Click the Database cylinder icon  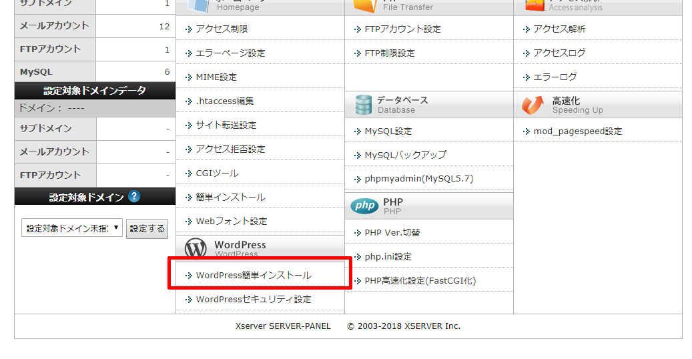(x=364, y=105)
